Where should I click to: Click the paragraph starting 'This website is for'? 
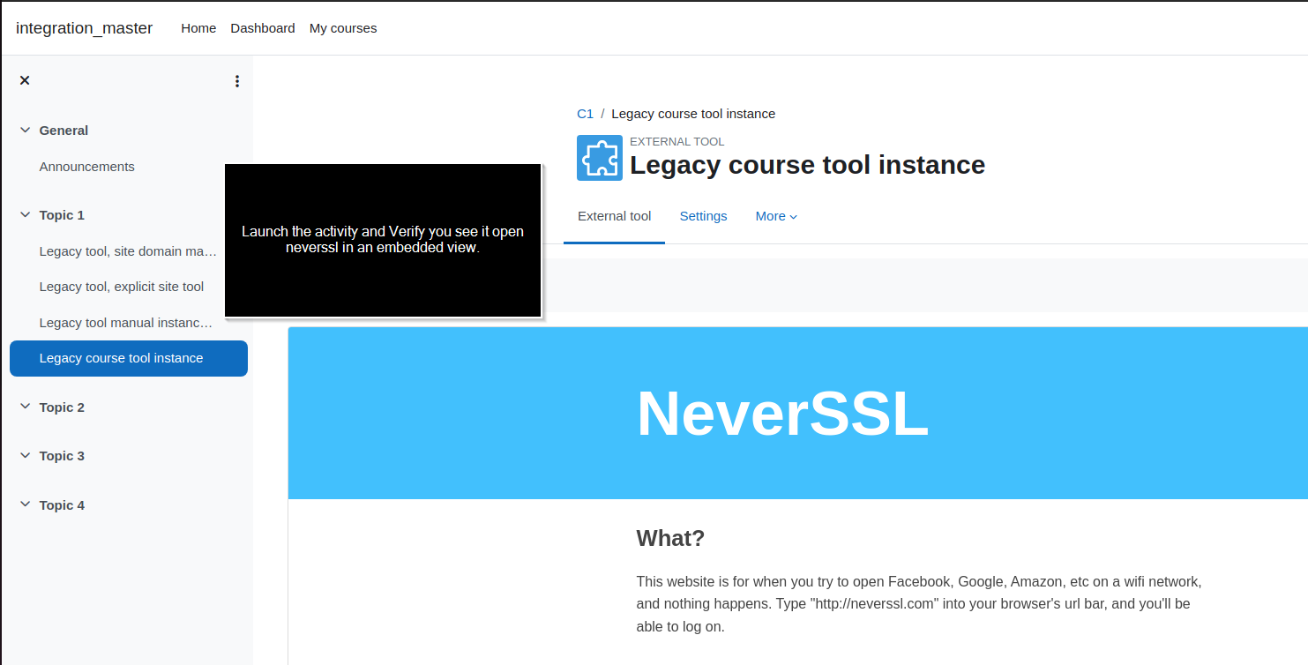(x=919, y=605)
